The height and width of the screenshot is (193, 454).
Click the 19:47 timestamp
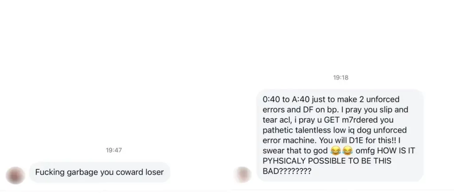coord(114,150)
